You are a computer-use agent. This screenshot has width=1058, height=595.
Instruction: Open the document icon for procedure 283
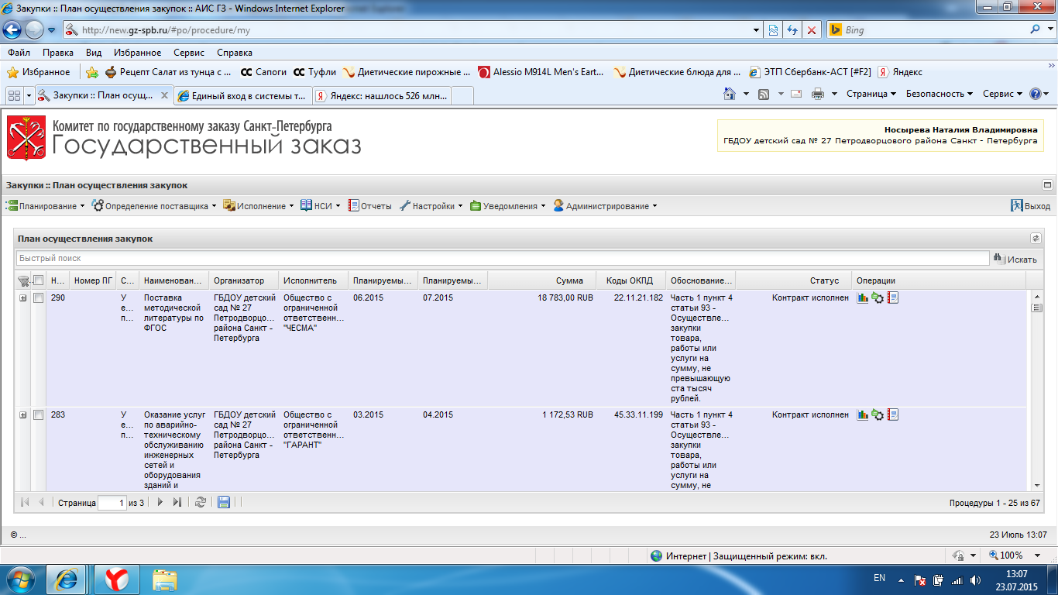pos(892,414)
